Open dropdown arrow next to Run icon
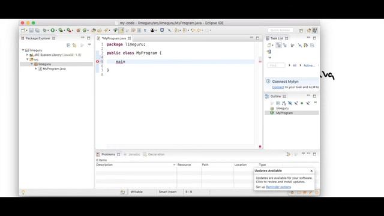The image size is (384, 216). 56,31
